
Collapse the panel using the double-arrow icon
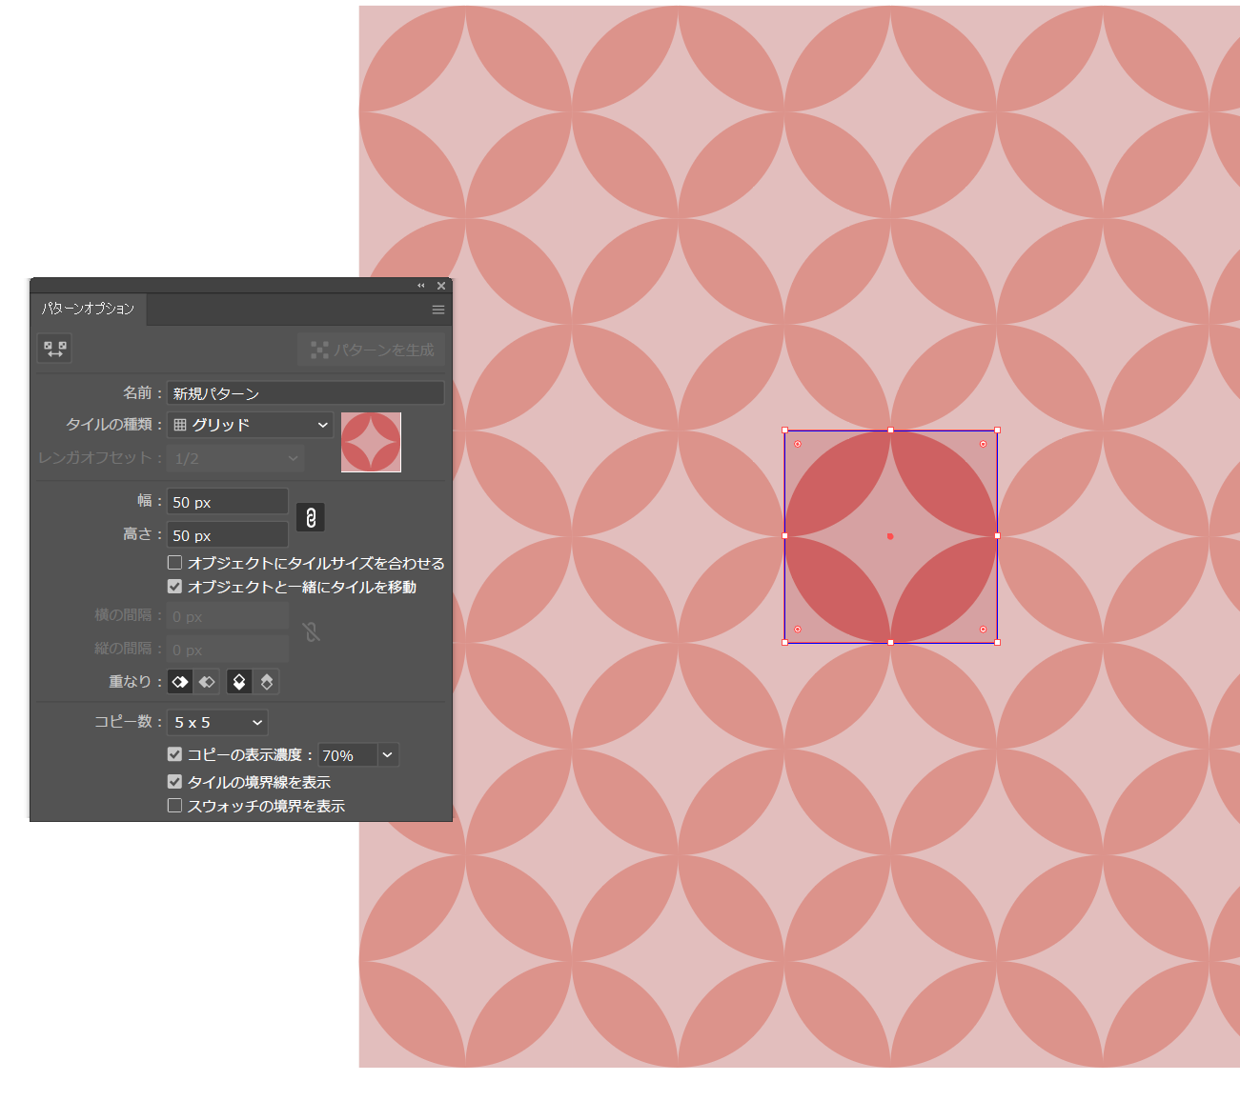point(421,286)
